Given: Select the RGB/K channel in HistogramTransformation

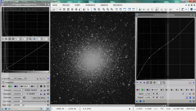Looking at the screenshot, I should click(24, 86).
